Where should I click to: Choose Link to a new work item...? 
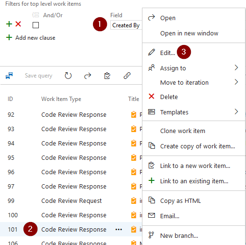194,166
